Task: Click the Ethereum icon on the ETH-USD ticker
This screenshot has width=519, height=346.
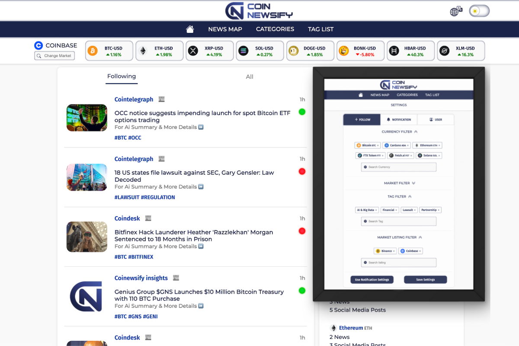Action: 144,51
